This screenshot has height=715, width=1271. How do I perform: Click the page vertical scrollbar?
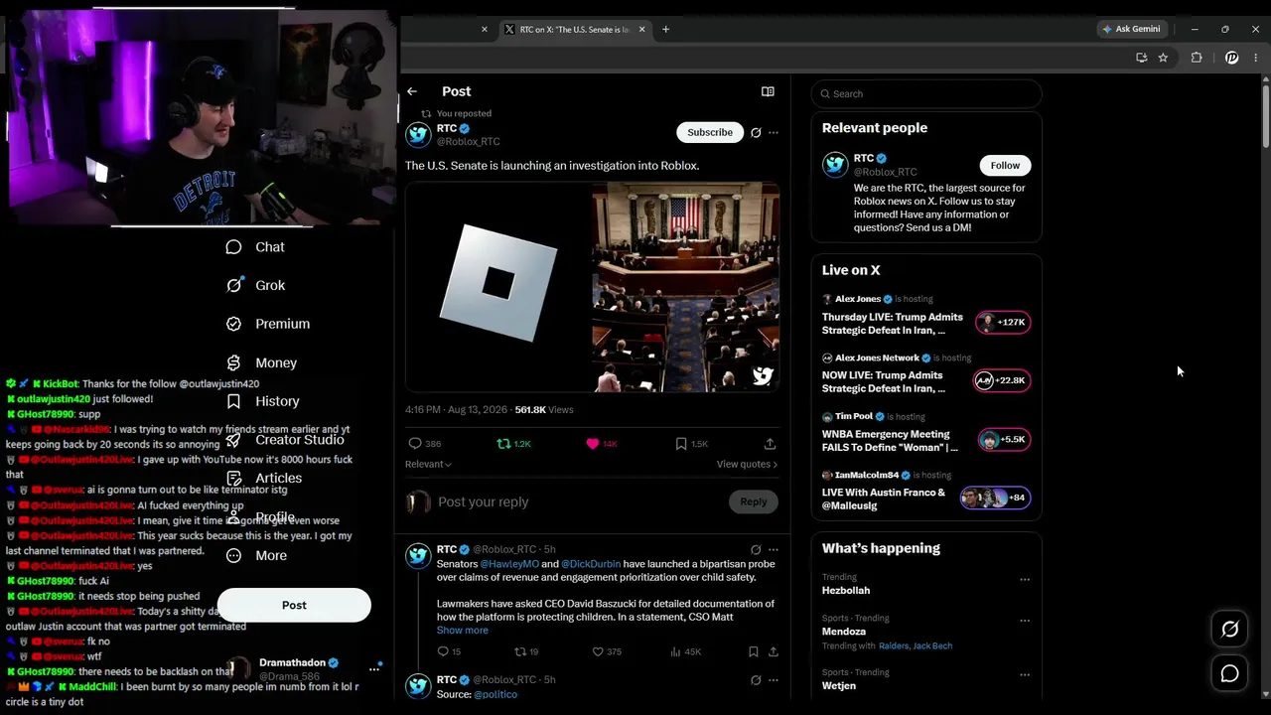tap(1265, 119)
